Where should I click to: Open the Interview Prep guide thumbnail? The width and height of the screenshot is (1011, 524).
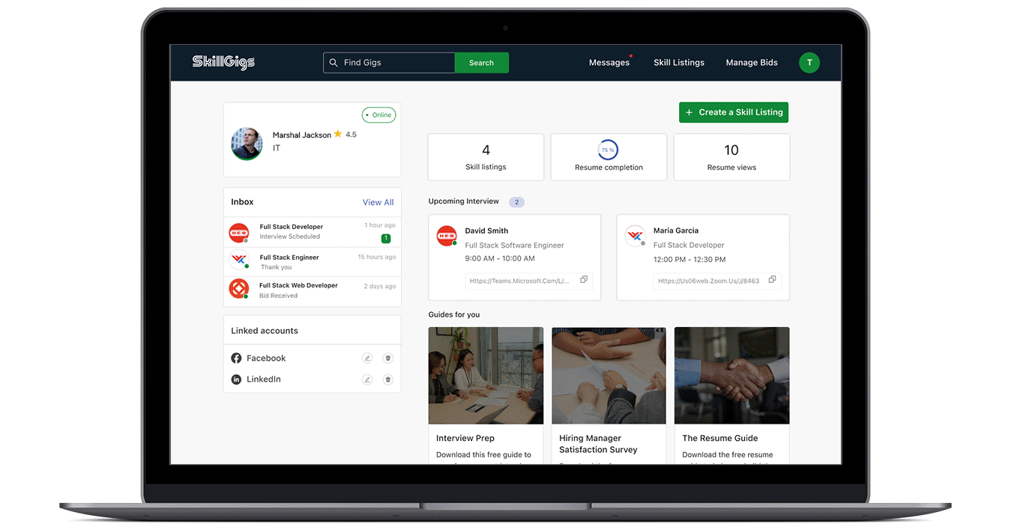[486, 376]
